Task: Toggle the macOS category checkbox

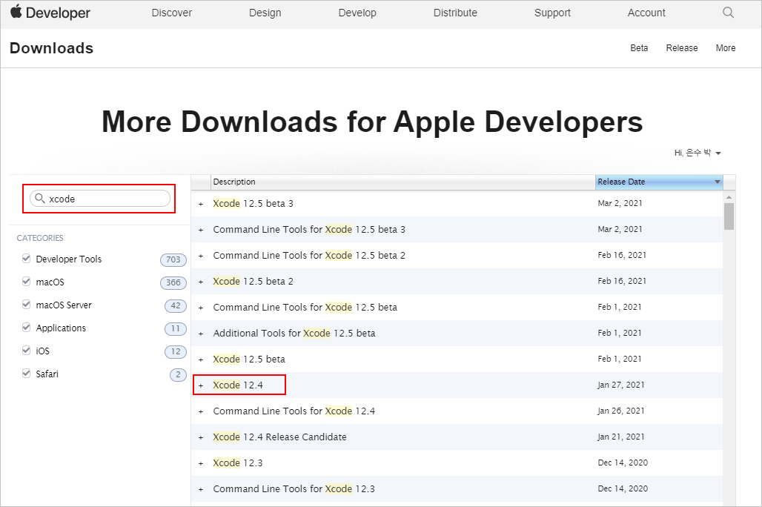Action: (26, 282)
